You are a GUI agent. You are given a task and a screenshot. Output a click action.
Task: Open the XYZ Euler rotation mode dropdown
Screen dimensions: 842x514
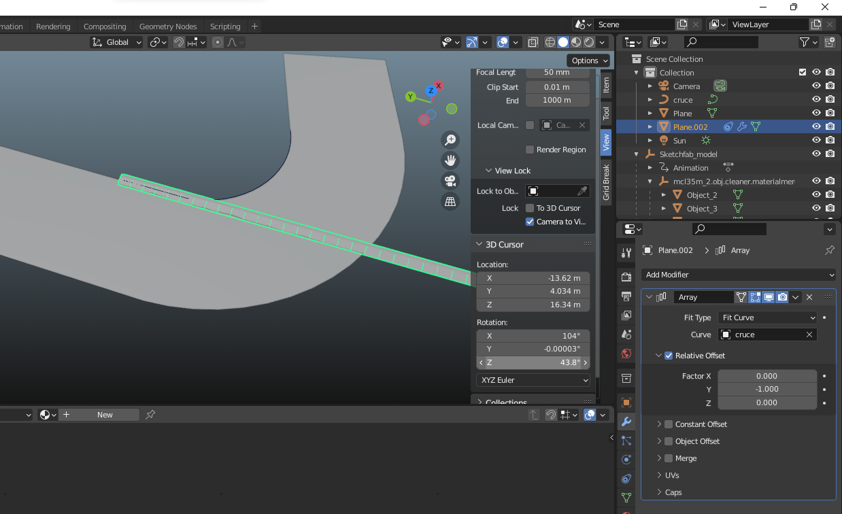(x=533, y=380)
